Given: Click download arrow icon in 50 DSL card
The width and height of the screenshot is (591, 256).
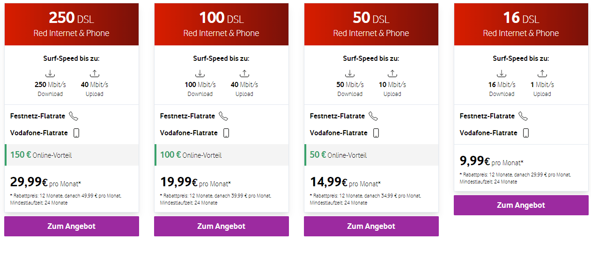Looking at the screenshot, I should point(350,73).
